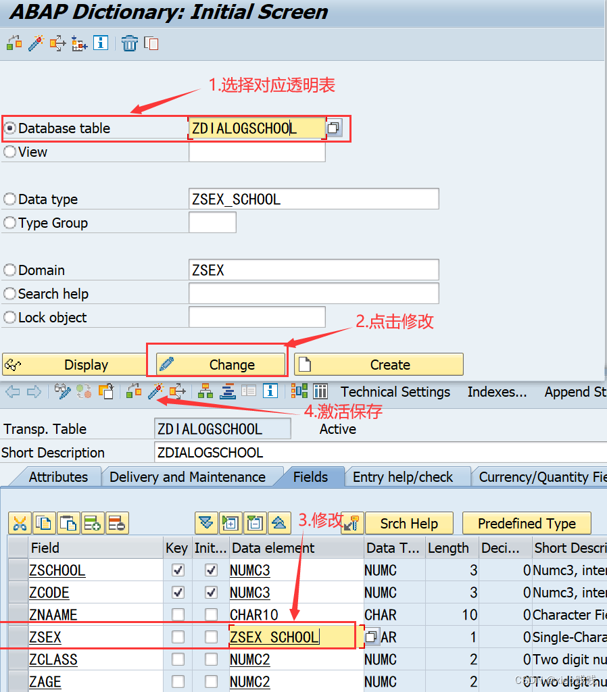Open the object hierarchy icon in the top toolbar
607x692 pixels.
(x=80, y=43)
